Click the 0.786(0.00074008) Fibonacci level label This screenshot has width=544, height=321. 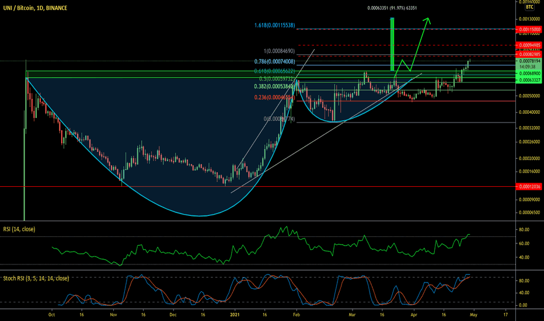coord(274,62)
